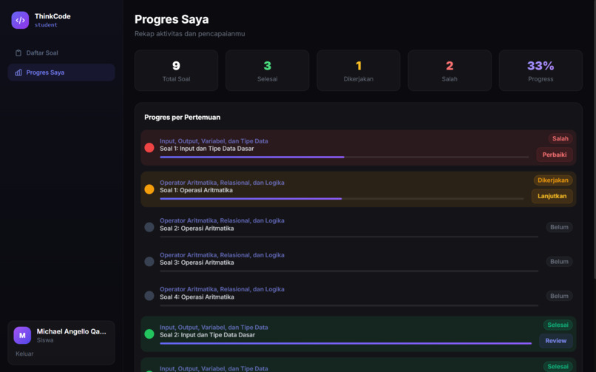Image resolution: width=596 pixels, height=372 pixels.
Task: Click topic link above Soal 4: Operasi Aritmatika
Action: coord(222,289)
